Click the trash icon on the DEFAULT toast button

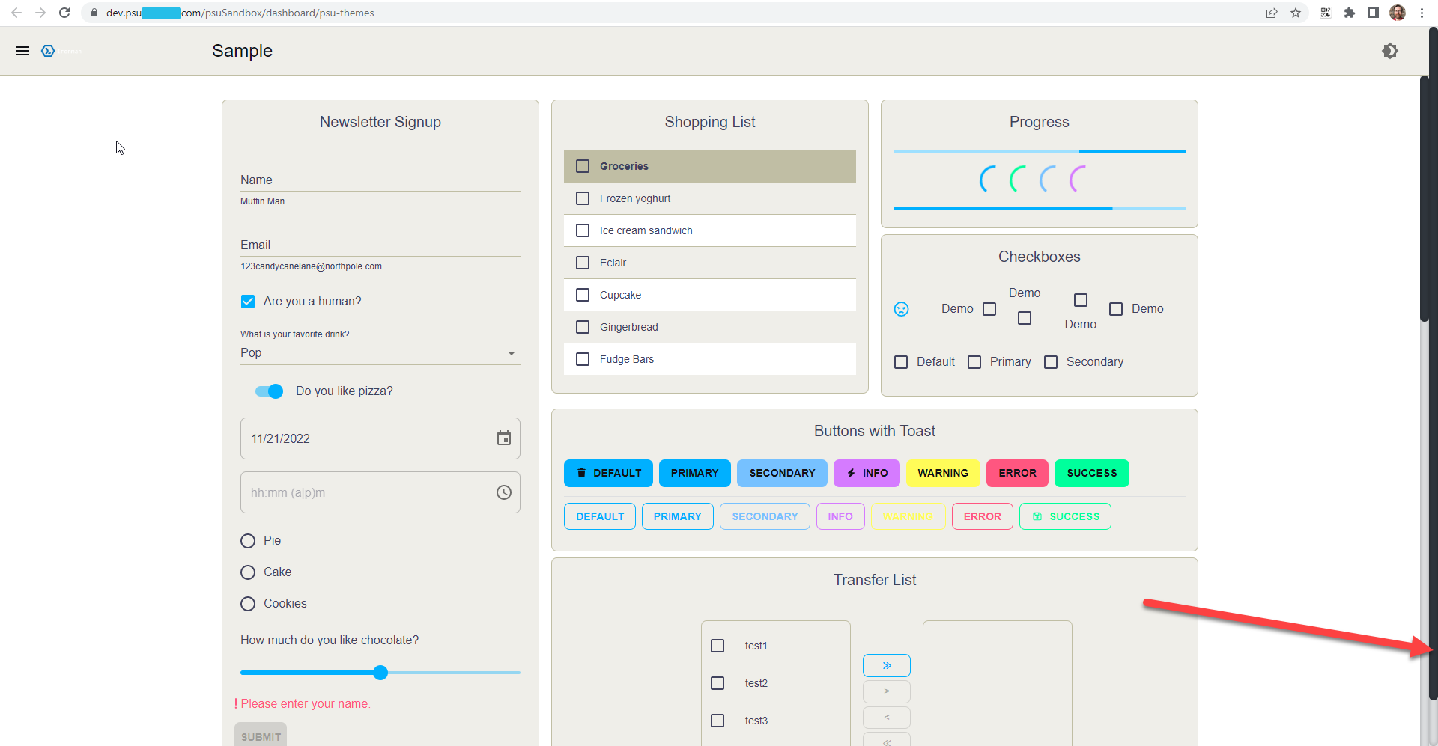pyautogui.click(x=583, y=473)
